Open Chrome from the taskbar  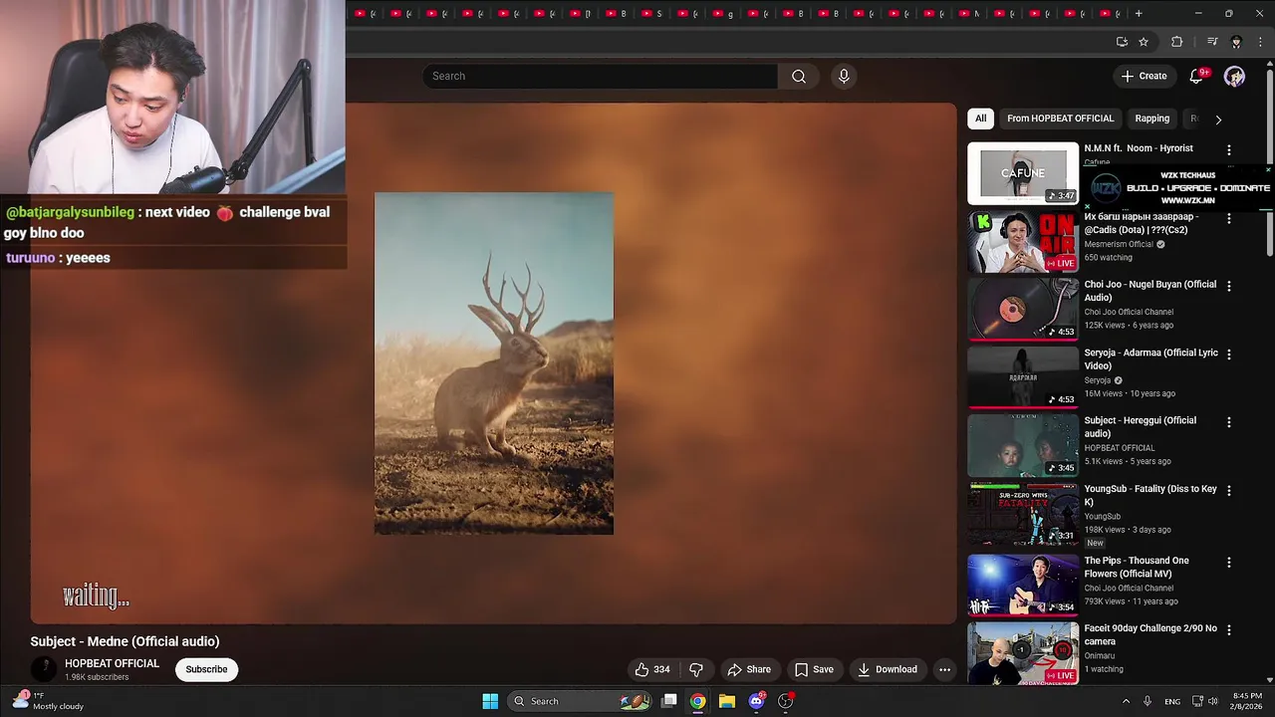698,701
